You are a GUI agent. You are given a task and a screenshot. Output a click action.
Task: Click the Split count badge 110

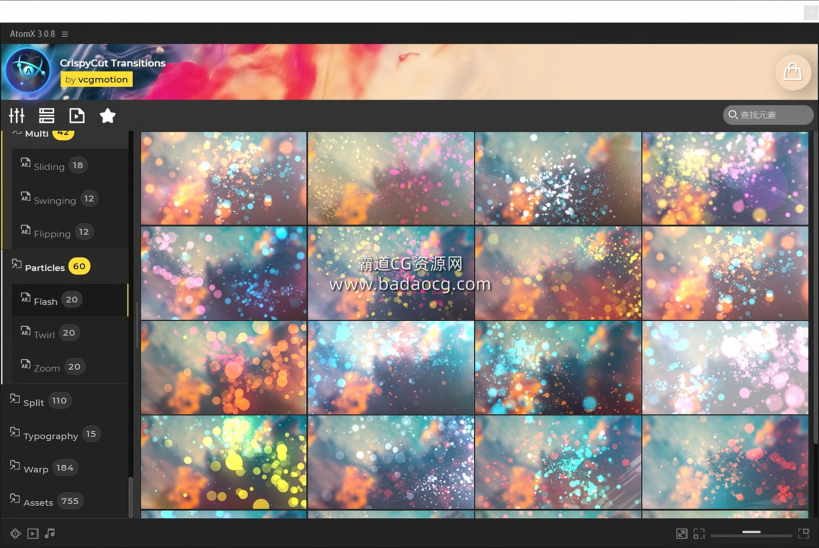(60, 401)
